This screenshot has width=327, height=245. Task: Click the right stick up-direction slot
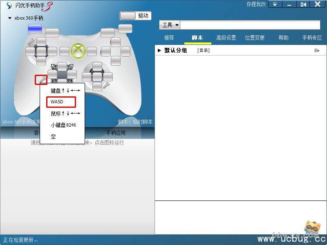[97, 67]
